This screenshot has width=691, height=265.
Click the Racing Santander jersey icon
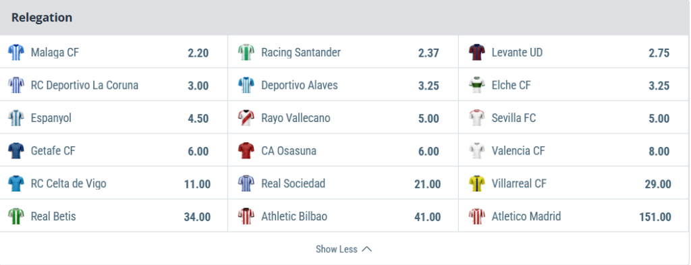coord(246,53)
